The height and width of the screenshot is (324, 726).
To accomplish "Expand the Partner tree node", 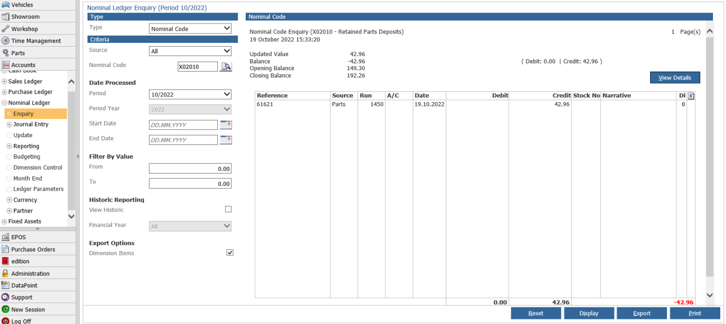I will [9, 211].
